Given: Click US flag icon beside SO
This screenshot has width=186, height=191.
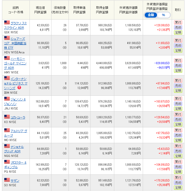Looking at the screenshot, I should (7, 180).
